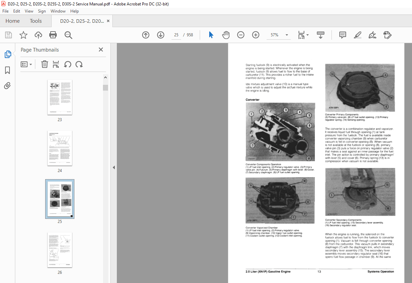Open the View menu
Viewport: 412px width, 283px height.
click(29, 11)
